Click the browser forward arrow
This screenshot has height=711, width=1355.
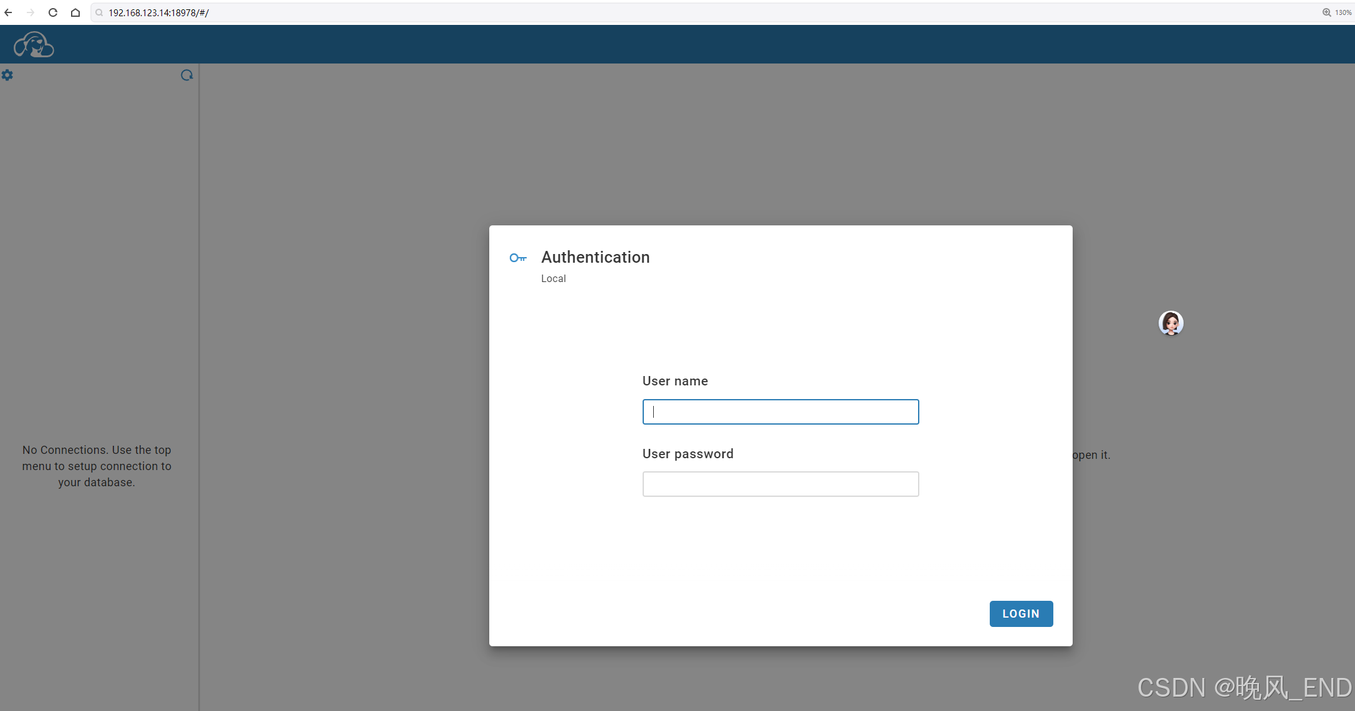31,12
